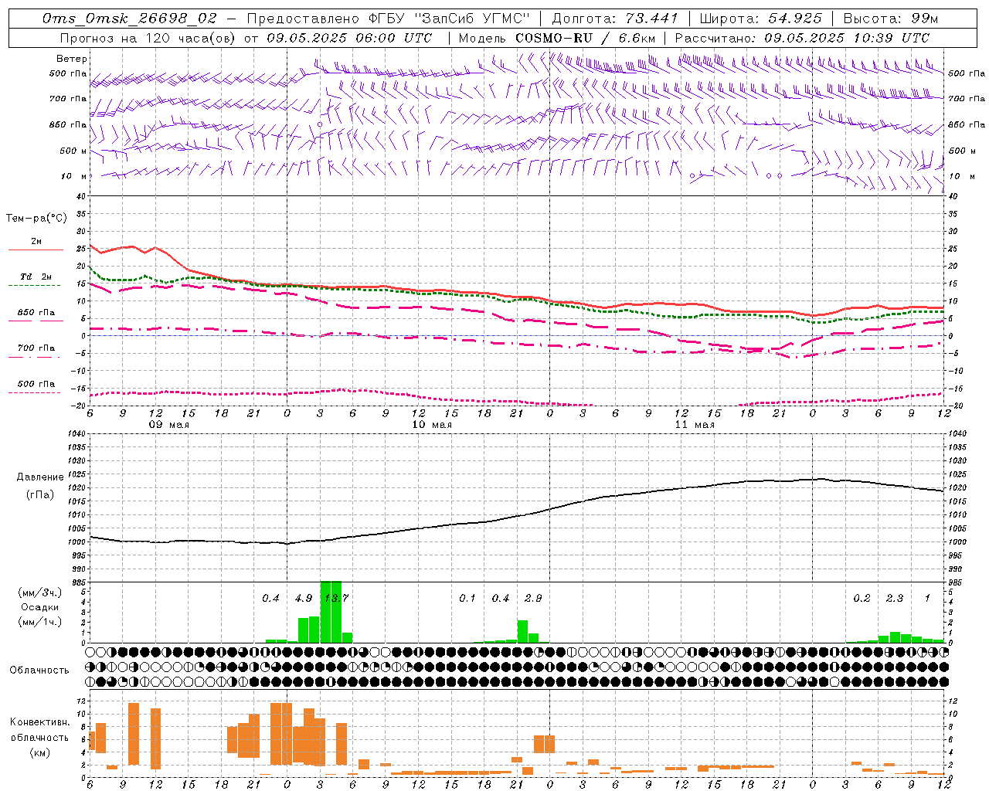Click the Давление pressure chart label
989x791 pixels.
click(40, 477)
